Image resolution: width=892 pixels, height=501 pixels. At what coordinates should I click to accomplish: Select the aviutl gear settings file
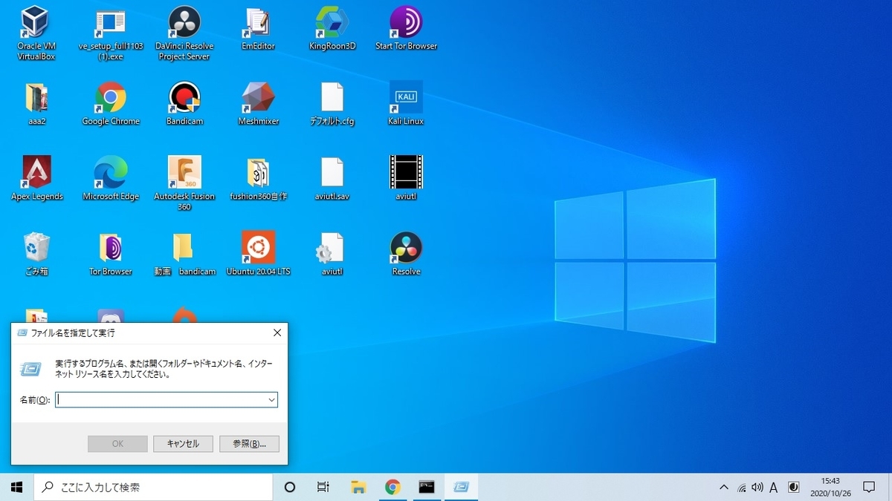coord(332,254)
